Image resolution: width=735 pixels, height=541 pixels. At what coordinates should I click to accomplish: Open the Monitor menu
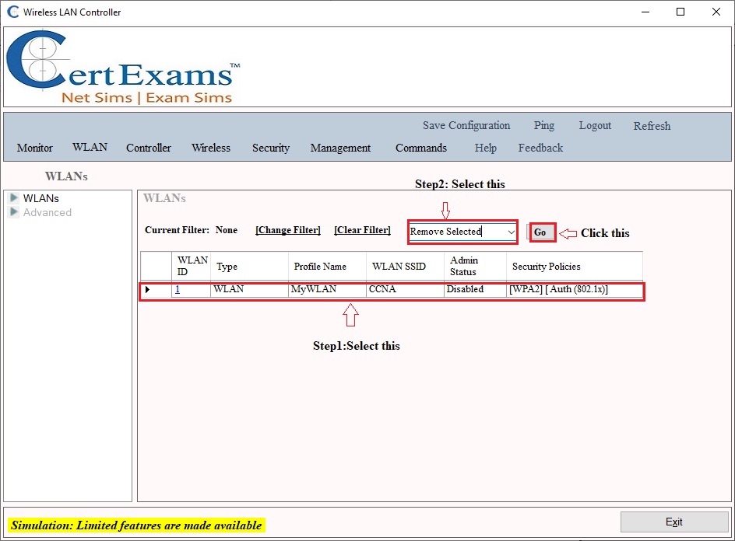tap(34, 148)
